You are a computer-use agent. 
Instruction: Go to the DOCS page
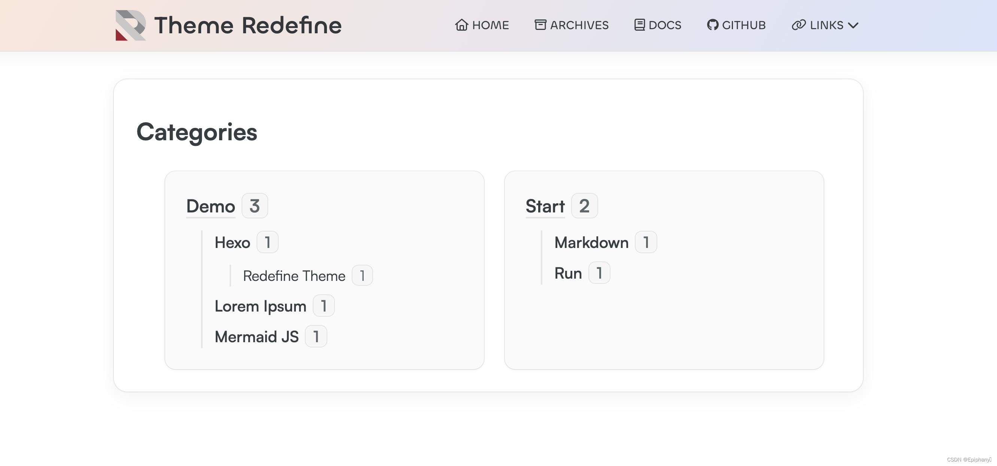click(x=664, y=25)
